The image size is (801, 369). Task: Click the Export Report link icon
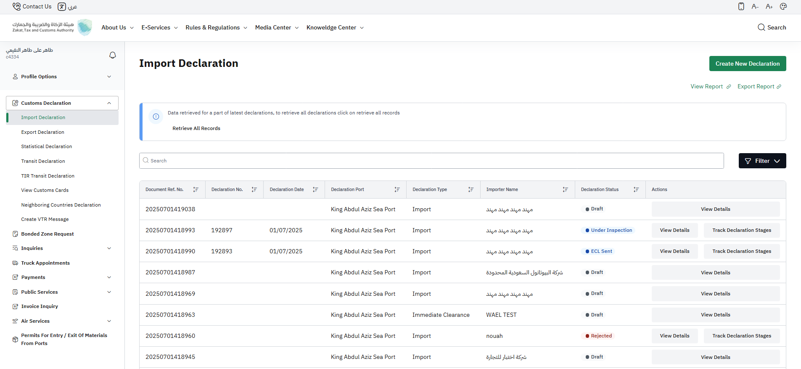[x=779, y=87]
